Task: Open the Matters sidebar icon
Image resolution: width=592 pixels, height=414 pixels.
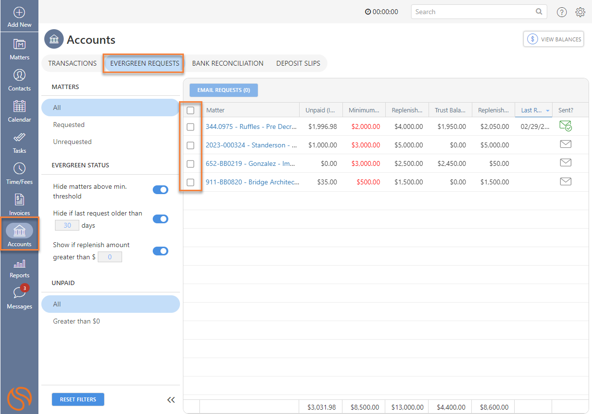Action: tap(19, 44)
